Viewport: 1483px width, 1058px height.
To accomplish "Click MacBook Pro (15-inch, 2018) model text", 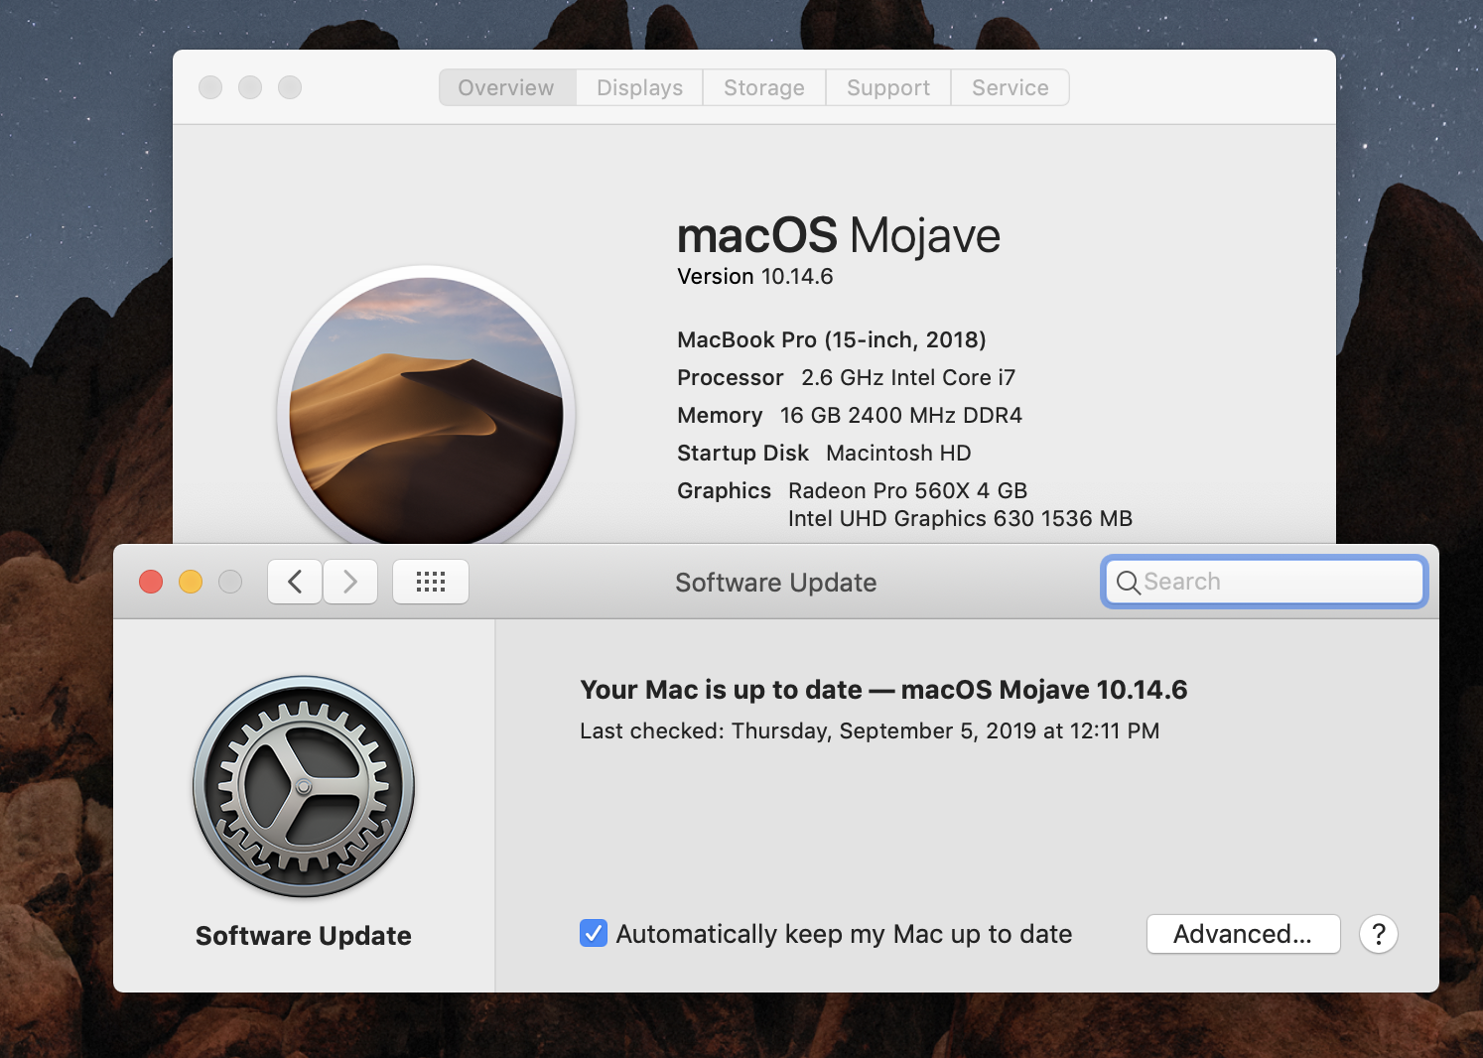I will (x=832, y=340).
